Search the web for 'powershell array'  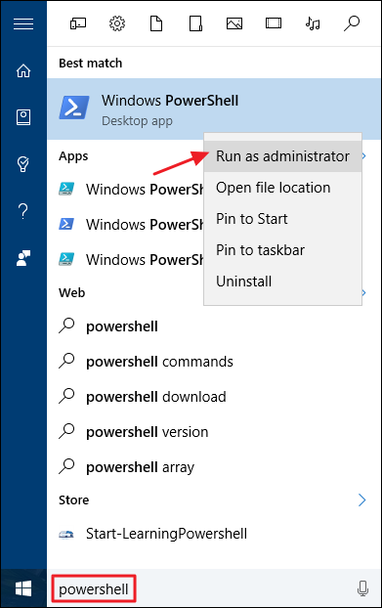pos(214,467)
